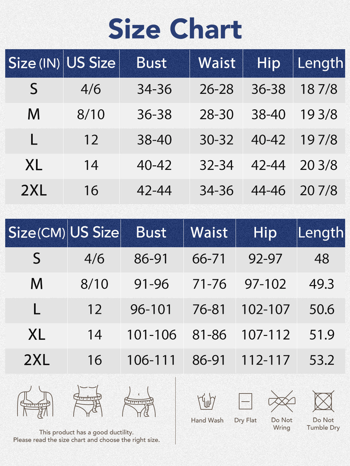Select the 20 3/8 length value
Viewport: 350px width, 466px height.
(x=319, y=165)
